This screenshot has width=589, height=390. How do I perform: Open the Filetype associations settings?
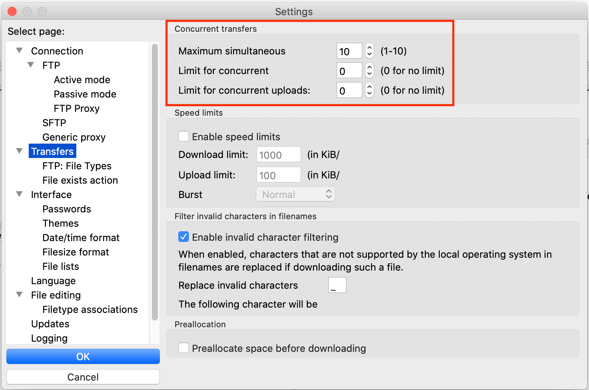[90, 309]
